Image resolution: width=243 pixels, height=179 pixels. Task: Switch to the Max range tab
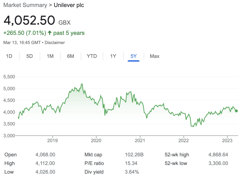click(154, 56)
